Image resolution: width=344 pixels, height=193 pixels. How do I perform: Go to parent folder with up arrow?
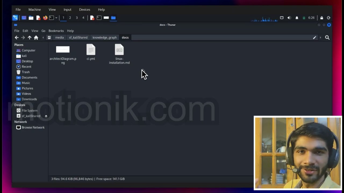click(30, 38)
